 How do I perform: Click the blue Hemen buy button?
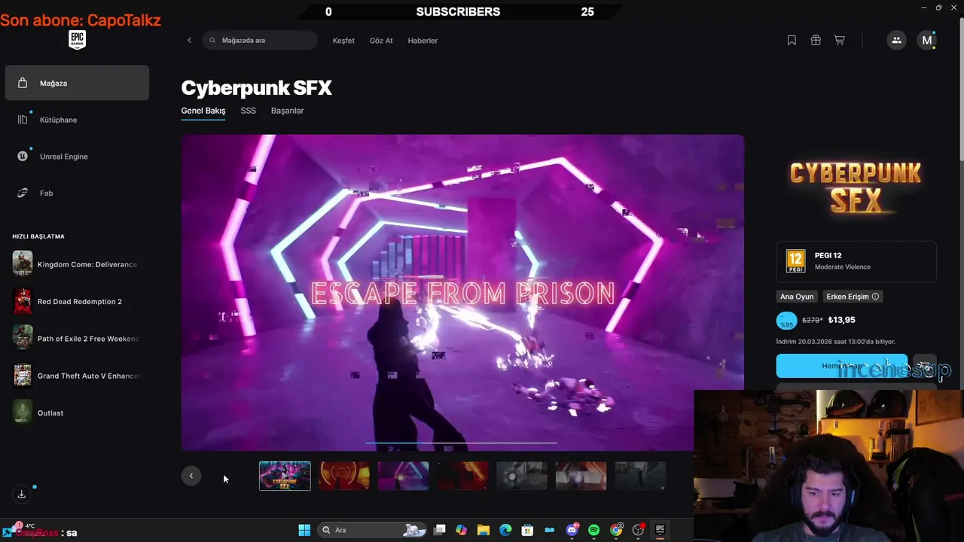(x=842, y=366)
